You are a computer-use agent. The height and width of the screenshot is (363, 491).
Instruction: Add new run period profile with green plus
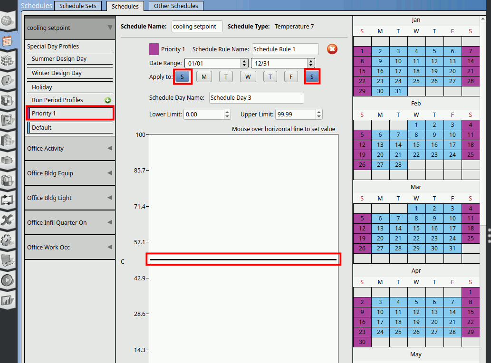coord(108,100)
